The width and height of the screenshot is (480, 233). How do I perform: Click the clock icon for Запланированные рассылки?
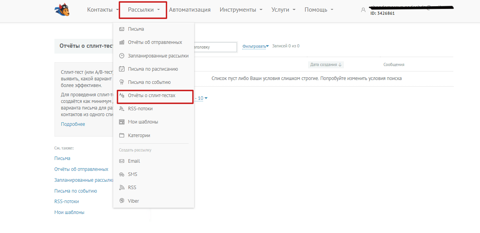pyautogui.click(x=122, y=56)
